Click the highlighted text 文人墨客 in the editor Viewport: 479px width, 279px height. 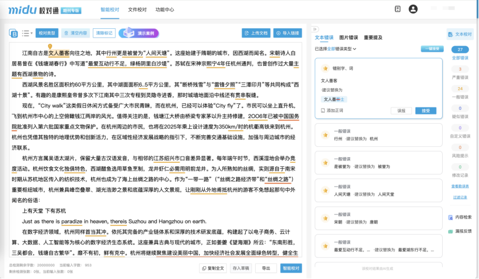coord(59,53)
